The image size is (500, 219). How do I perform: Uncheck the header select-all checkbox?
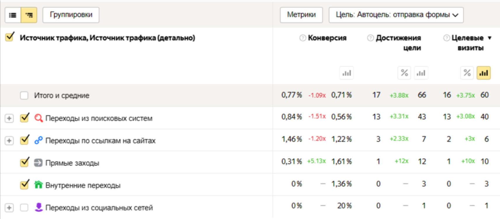coord(10,37)
